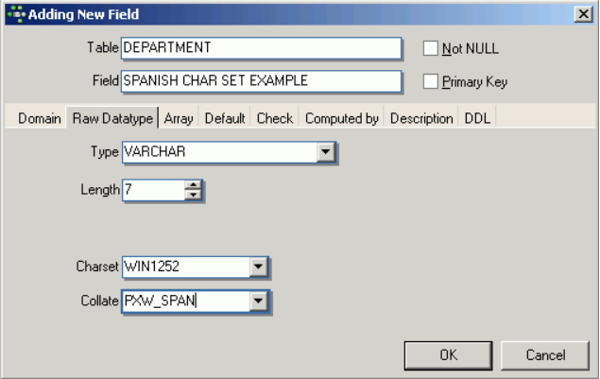Viewport: 600px width, 379px height.
Task: Confirm with the OK button
Action: coord(448,355)
